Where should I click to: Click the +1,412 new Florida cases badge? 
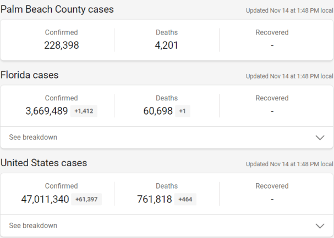(84, 111)
